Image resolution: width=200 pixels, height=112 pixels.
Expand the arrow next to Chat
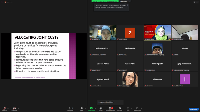tap(85, 108)
